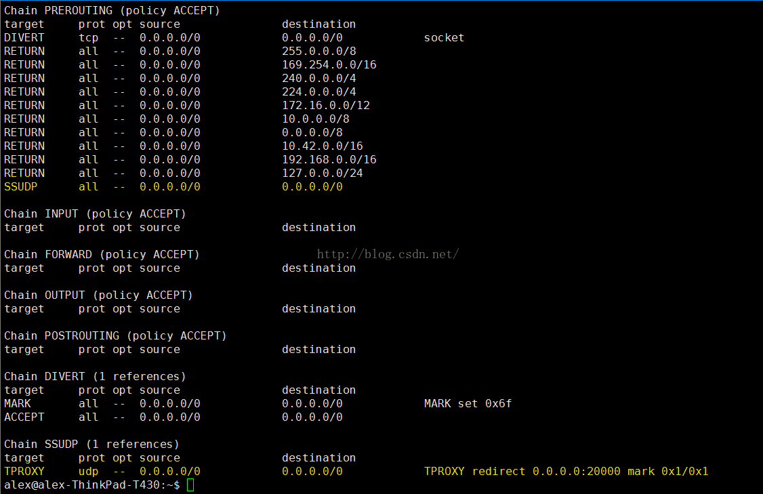Click the 'Chain PREROUTING (policy ACCEPT)' header line

[x=112, y=11]
